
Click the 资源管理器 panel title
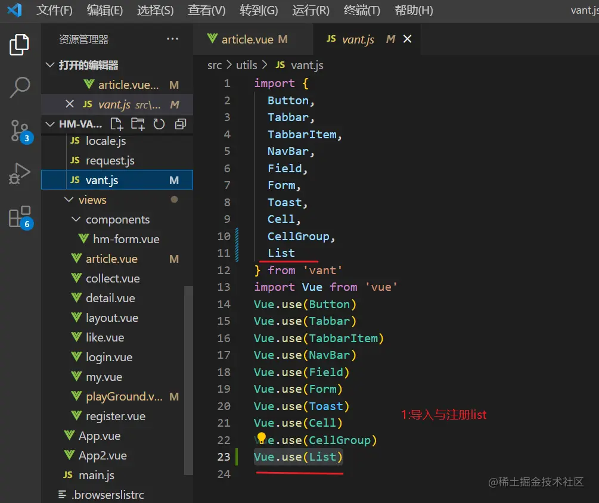[x=83, y=39]
